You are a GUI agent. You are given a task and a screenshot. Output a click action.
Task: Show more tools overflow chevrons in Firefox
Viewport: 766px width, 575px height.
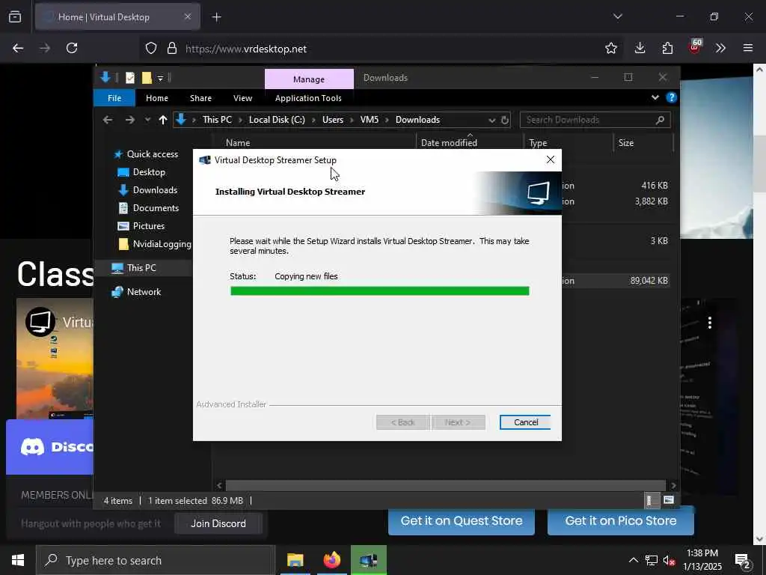720,49
